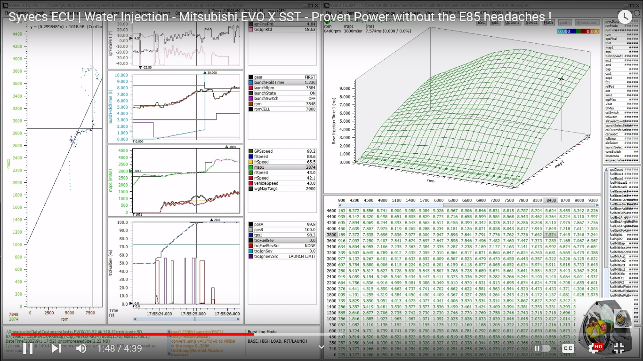Expand the video chapters chevron
This screenshot has width=643, height=361.
tap(321, 347)
